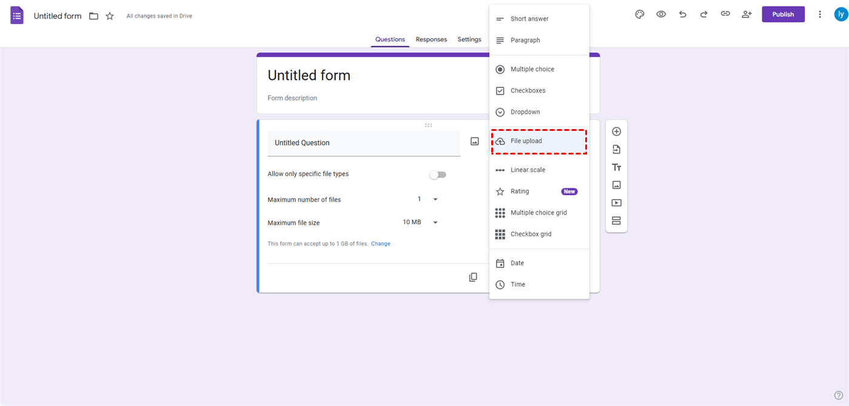Click the copy responder link icon
The image size is (849, 406).
(725, 15)
